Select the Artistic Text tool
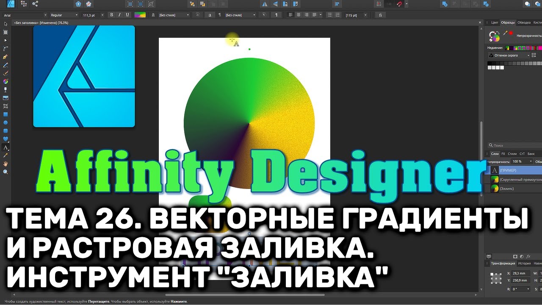 (x=6, y=147)
